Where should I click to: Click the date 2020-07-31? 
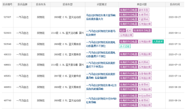(x=175, y=44)
